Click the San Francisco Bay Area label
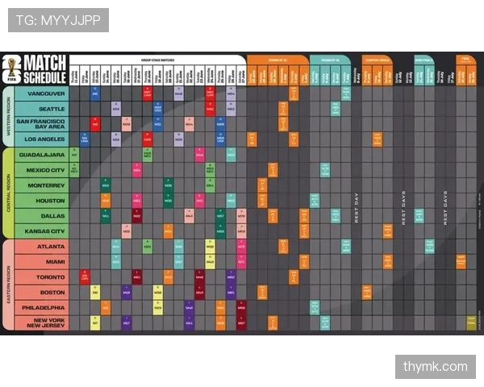The width and height of the screenshot is (484, 387). tap(42, 124)
